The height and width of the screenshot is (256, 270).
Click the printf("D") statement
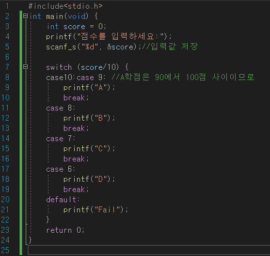(x=89, y=179)
